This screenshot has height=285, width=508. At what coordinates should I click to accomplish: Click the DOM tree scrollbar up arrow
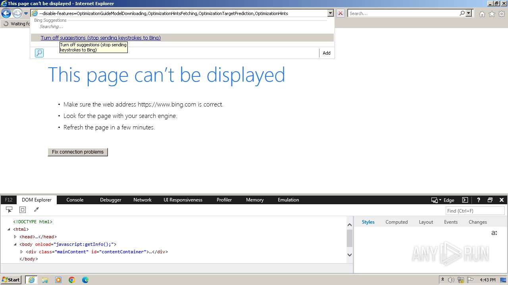click(350, 225)
